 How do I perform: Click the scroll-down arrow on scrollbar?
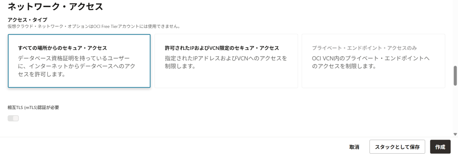[x=455, y=134]
